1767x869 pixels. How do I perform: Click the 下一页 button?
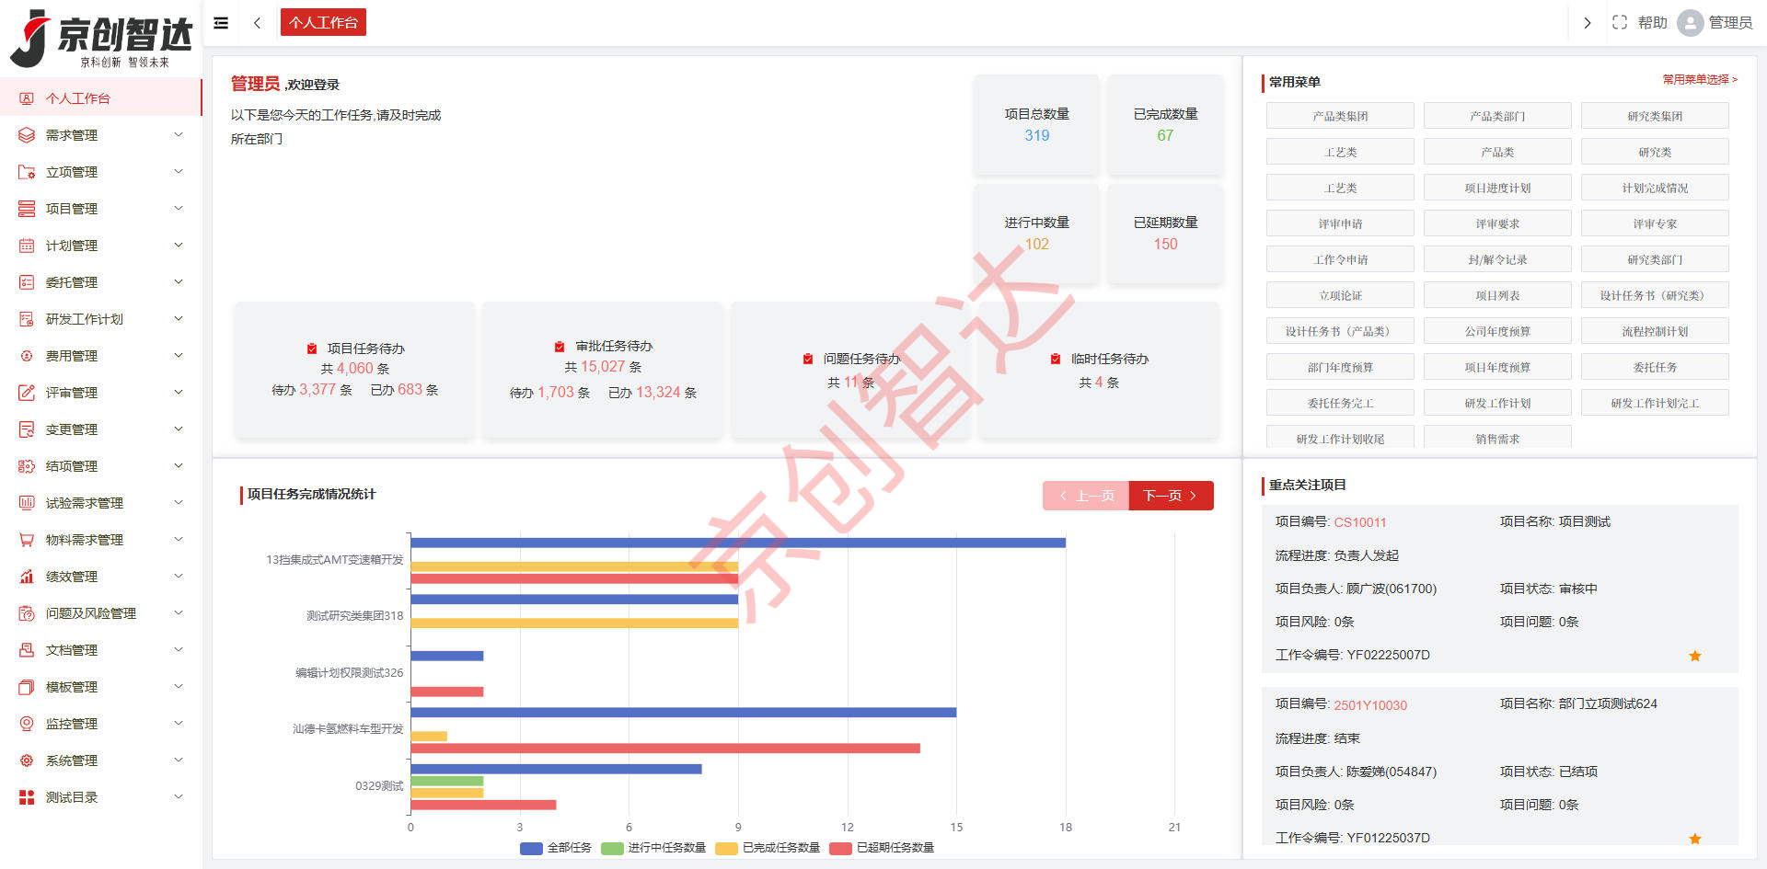[1170, 496]
